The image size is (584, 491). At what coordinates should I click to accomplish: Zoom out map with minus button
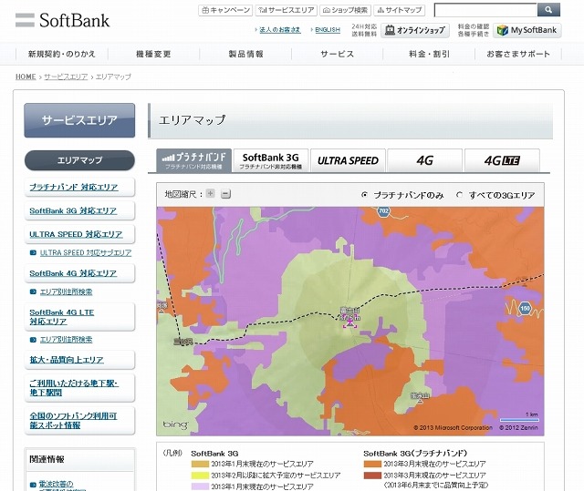click(x=225, y=194)
